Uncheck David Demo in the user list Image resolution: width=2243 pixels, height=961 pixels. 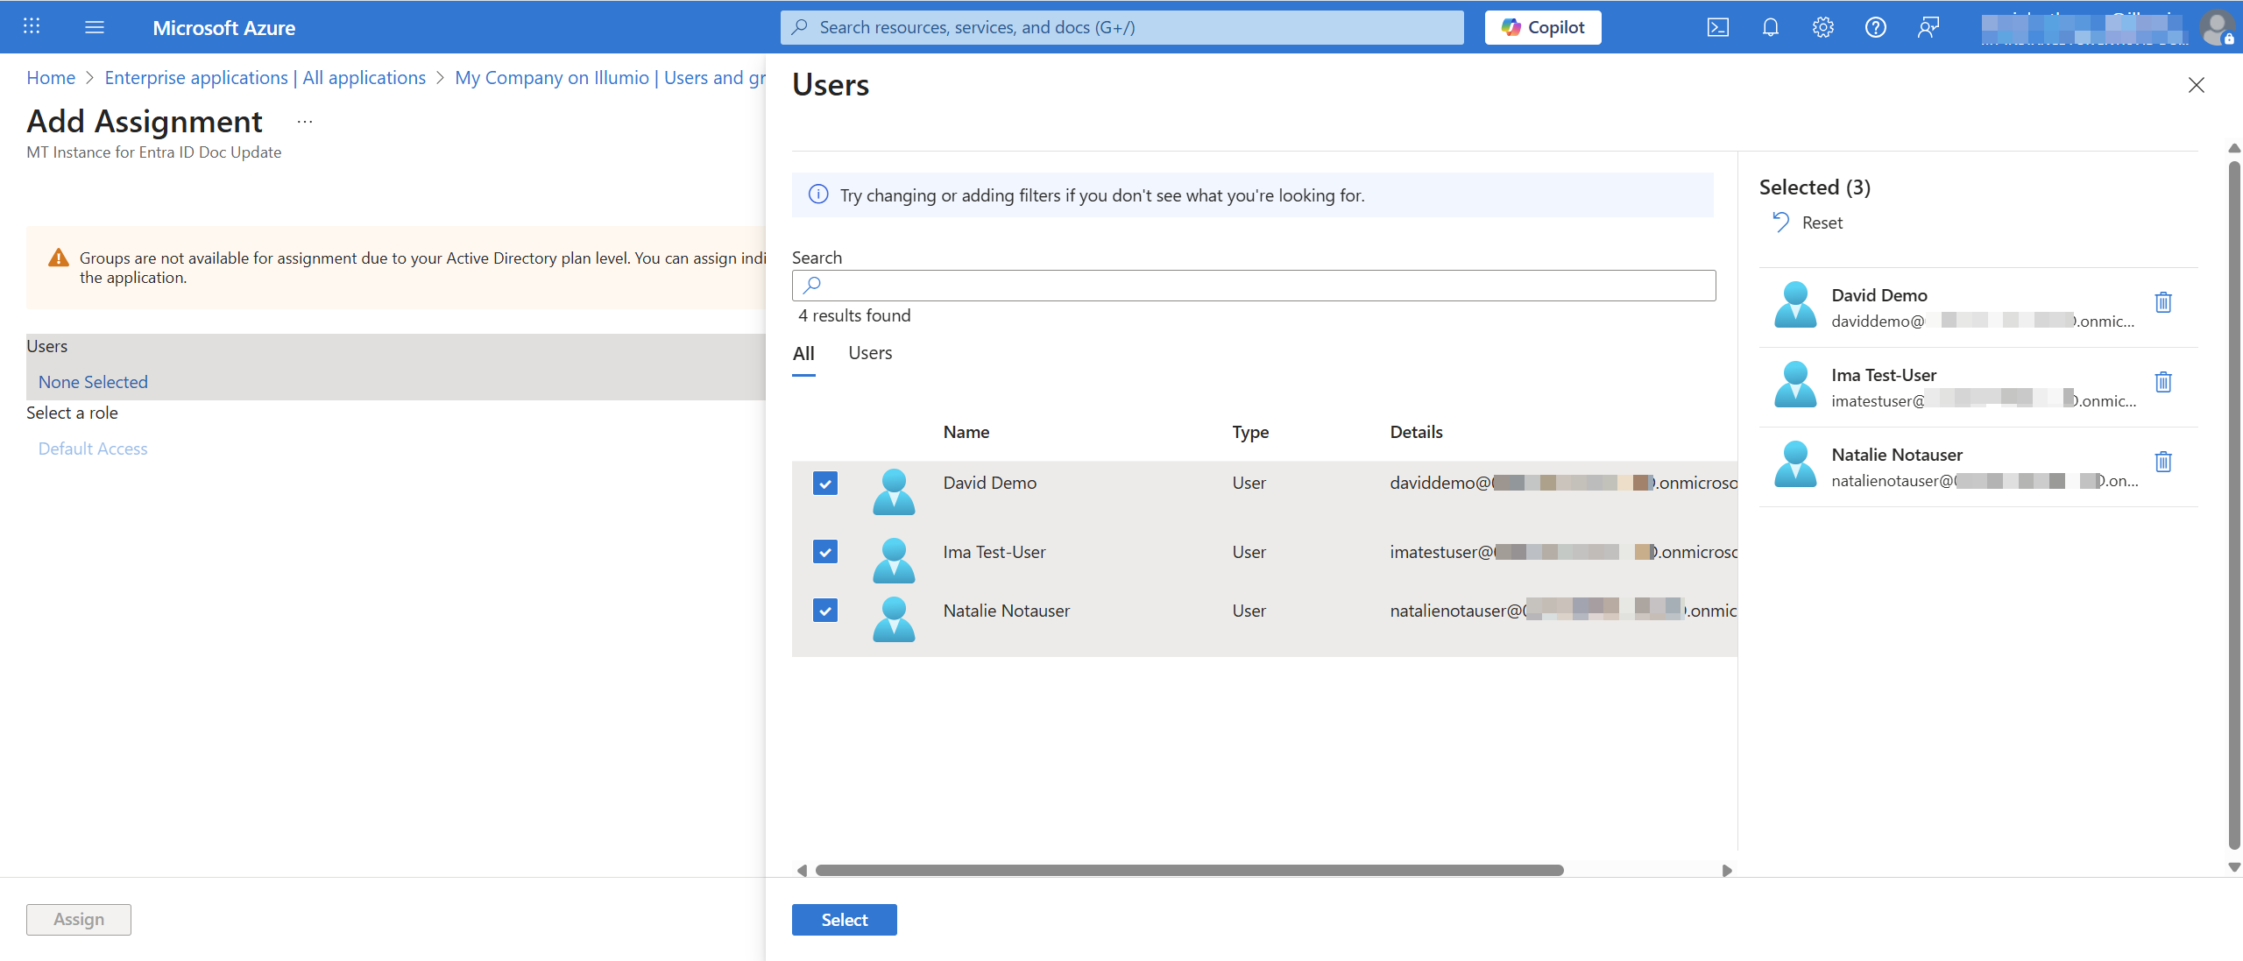pos(824,483)
